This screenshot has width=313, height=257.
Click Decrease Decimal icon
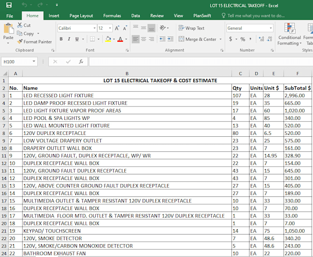[269, 39]
